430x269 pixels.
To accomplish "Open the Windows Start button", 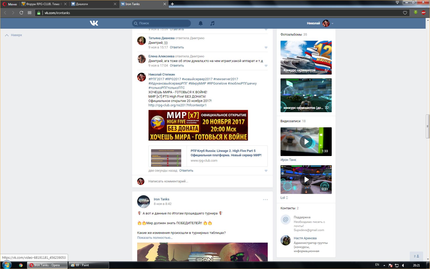I will click(7, 265).
